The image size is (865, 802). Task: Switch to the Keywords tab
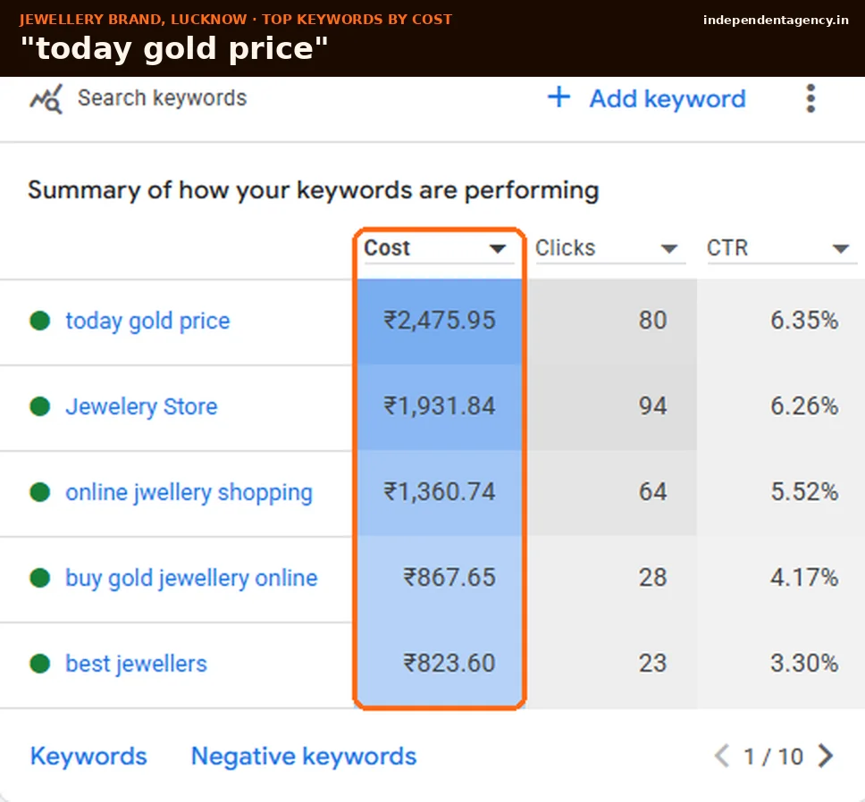(88, 756)
